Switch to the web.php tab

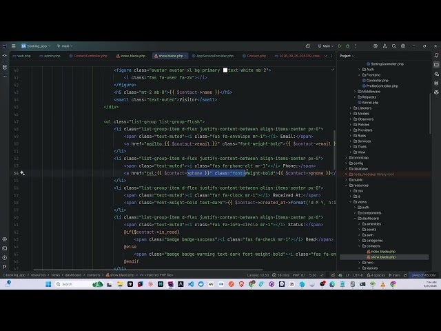(22, 56)
